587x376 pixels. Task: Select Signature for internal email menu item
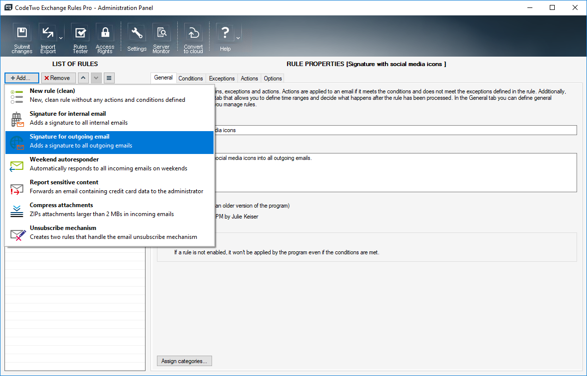click(x=109, y=120)
